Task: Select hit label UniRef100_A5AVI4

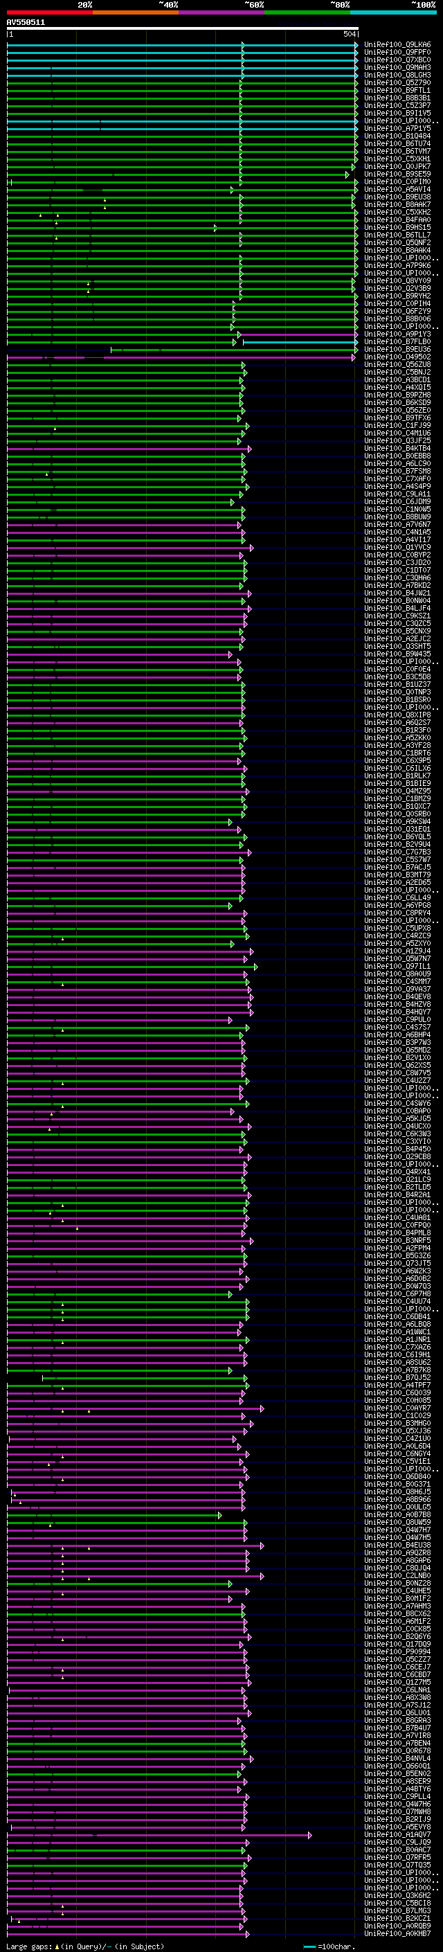Action: (x=397, y=190)
